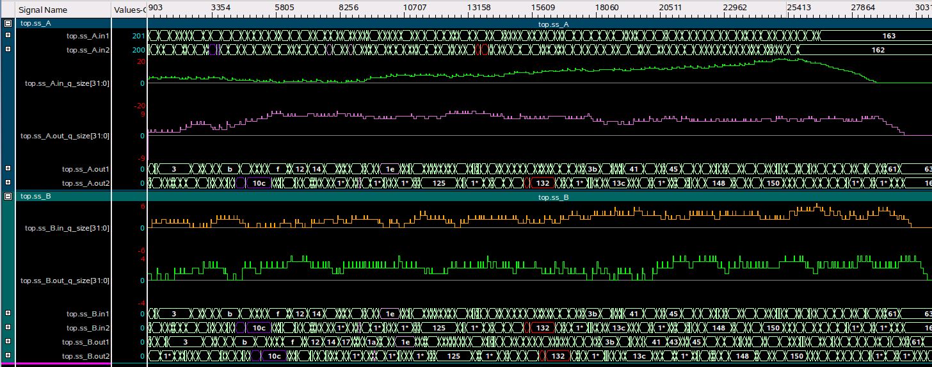Viewport: 932px width, 367px height.
Task: Select the top.ss_B.in_q_size[31:0] signal name
Action: click(x=66, y=228)
